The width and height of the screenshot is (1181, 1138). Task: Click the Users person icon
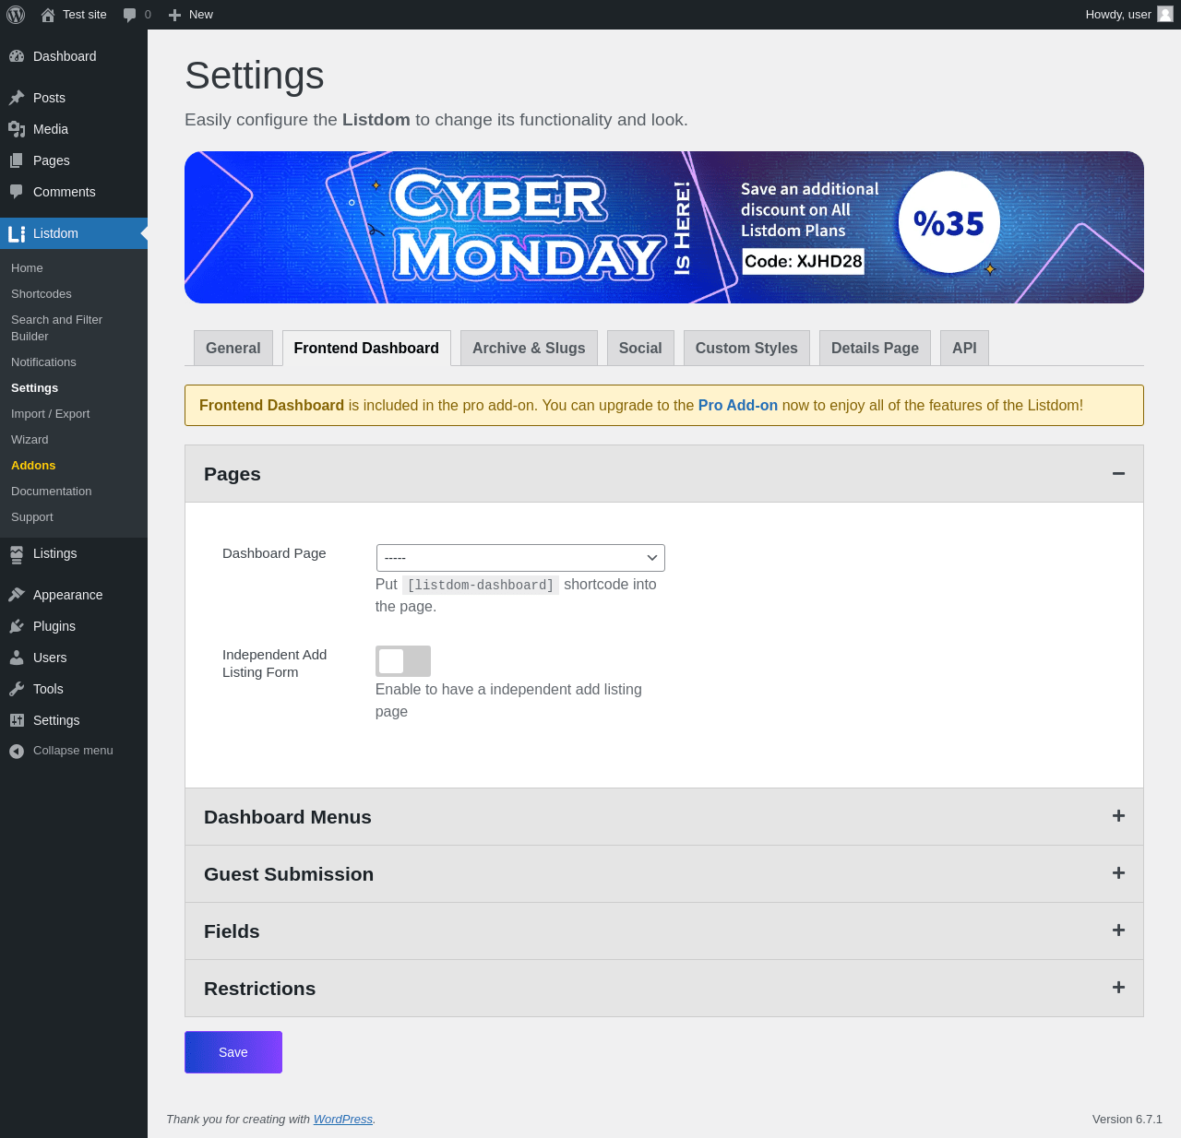click(x=17, y=658)
